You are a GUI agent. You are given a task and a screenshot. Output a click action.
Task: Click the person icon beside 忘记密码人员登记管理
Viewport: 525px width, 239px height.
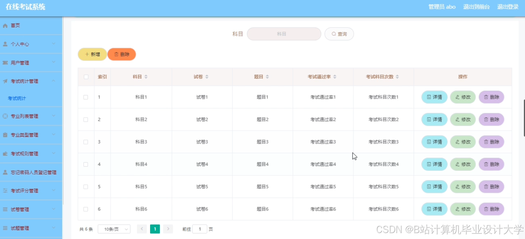coord(5,172)
